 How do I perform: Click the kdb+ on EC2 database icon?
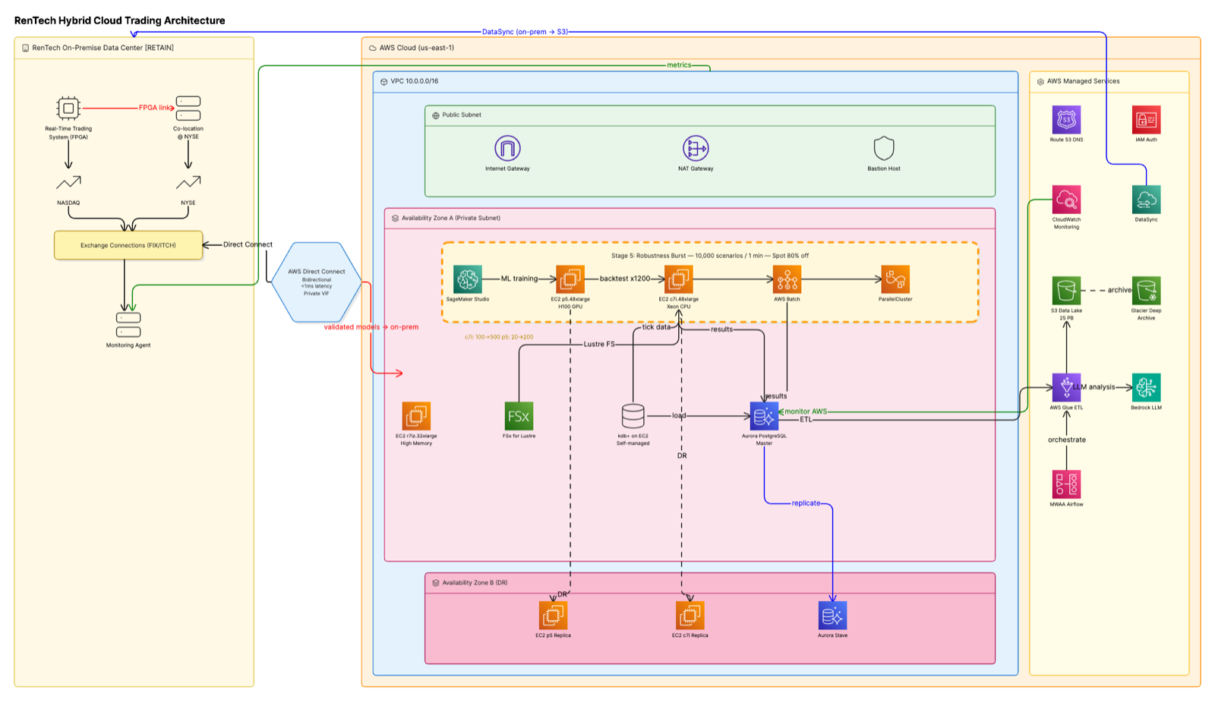coord(633,416)
